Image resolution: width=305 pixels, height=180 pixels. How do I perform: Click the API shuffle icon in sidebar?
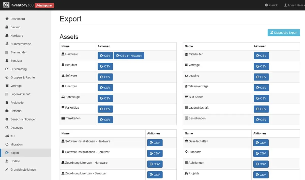coord(7,136)
